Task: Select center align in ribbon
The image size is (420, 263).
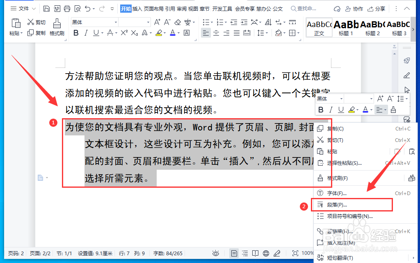Action: pyautogui.click(x=216, y=33)
